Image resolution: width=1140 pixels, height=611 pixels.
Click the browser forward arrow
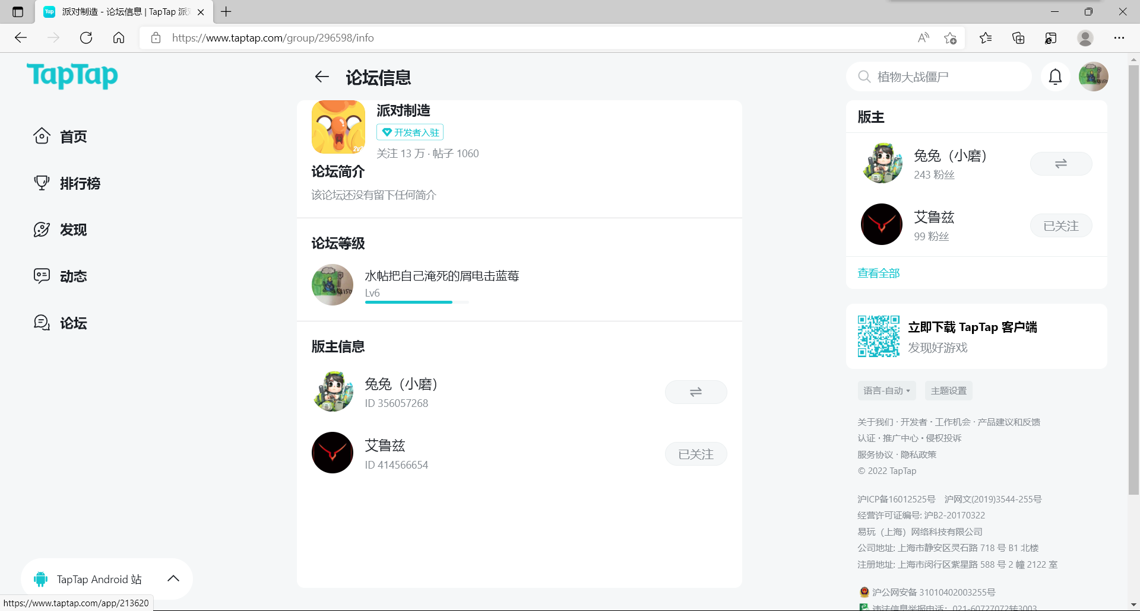tap(53, 38)
